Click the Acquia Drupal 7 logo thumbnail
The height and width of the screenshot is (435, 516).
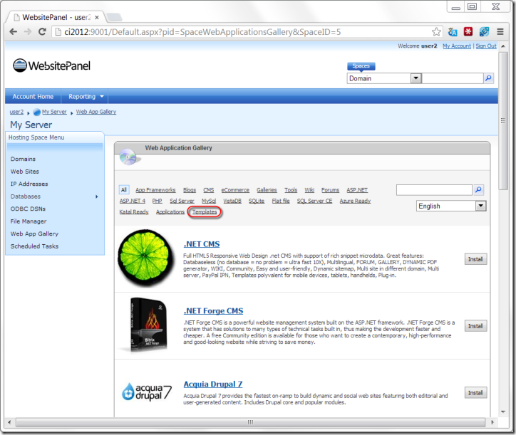pyautogui.click(x=145, y=392)
